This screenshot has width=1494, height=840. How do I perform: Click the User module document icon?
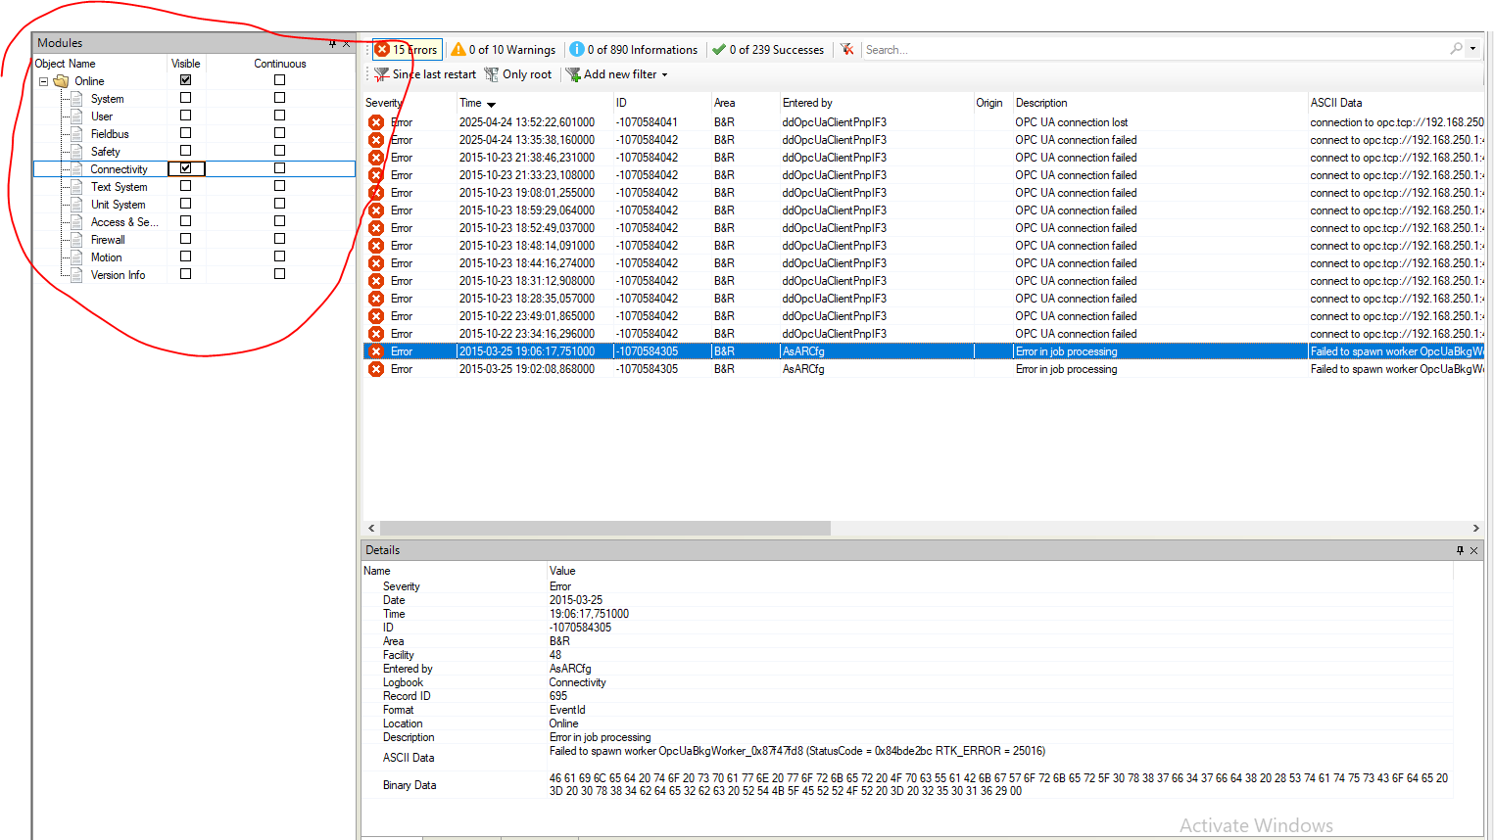click(76, 117)
